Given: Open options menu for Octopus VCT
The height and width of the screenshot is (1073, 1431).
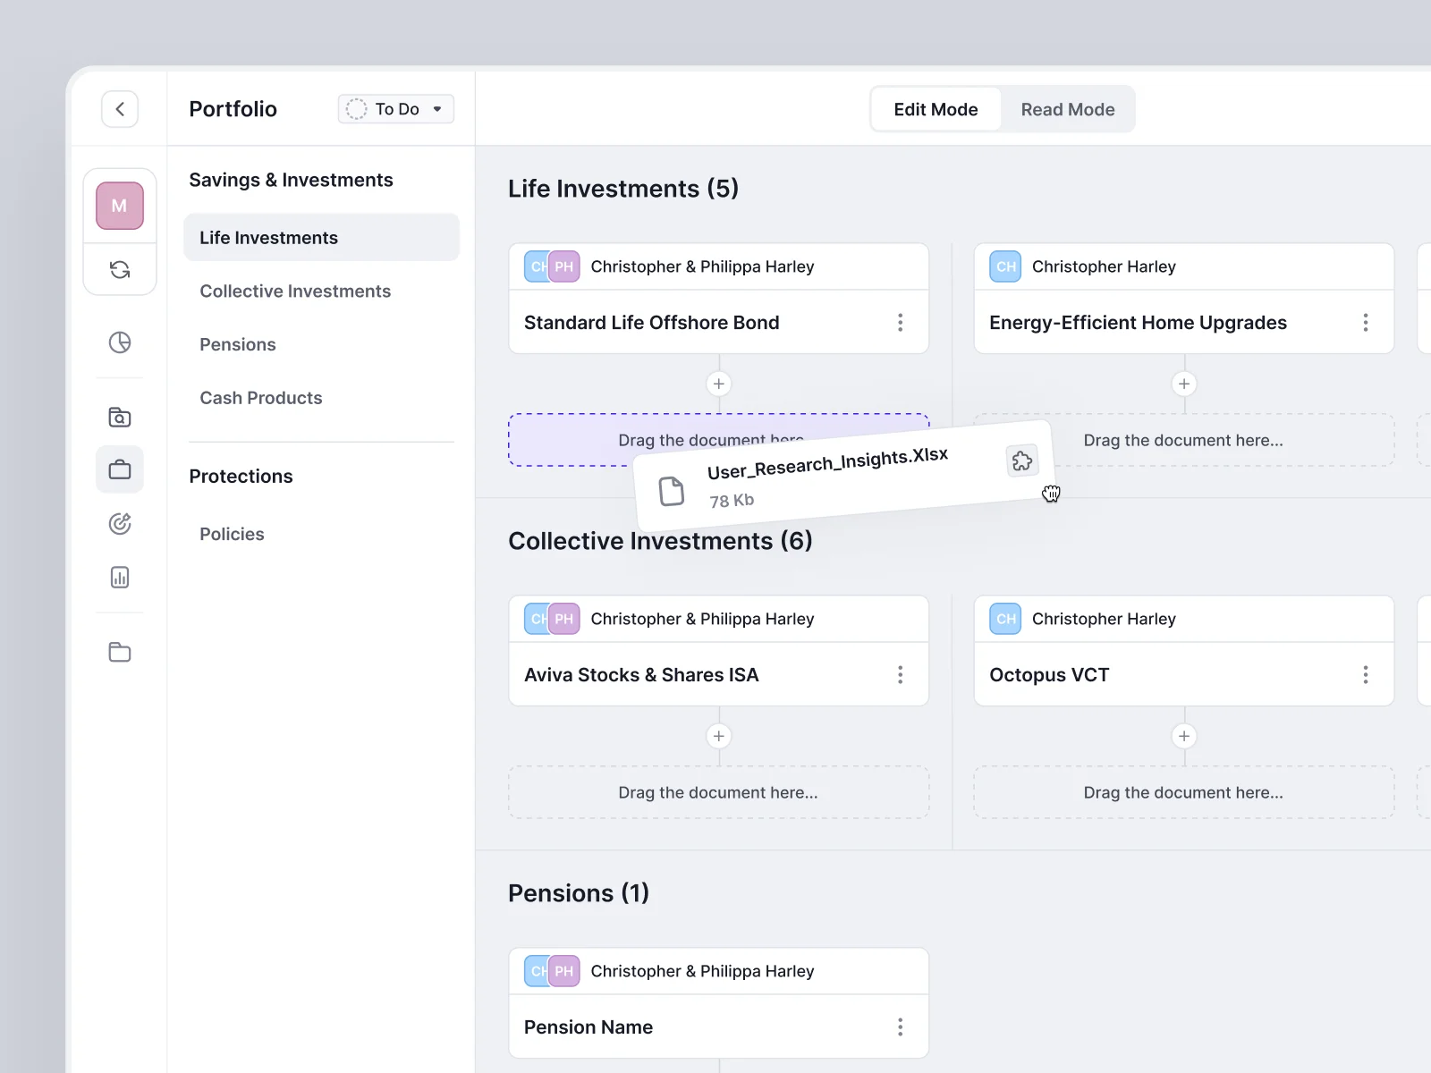Looking at the screenshot, I should [1366, 675].
